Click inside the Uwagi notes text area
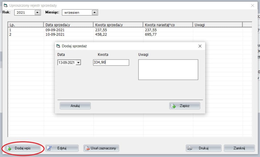This screenshot has width=260, height=157. (x=168, y=70)
